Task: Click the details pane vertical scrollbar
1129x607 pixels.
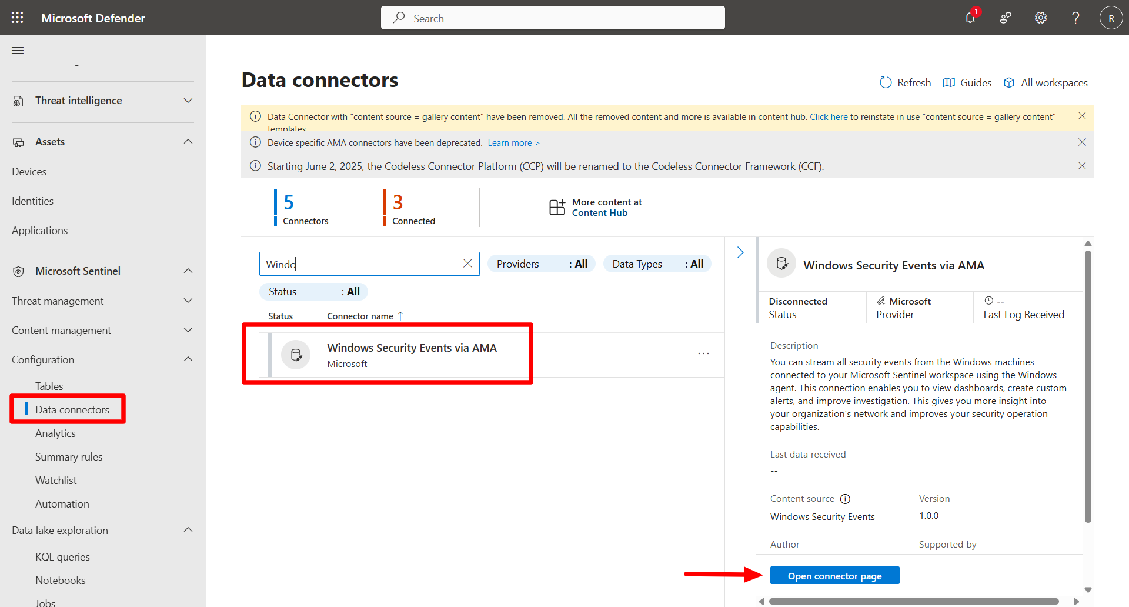Action: click(x=1088, y=386)
